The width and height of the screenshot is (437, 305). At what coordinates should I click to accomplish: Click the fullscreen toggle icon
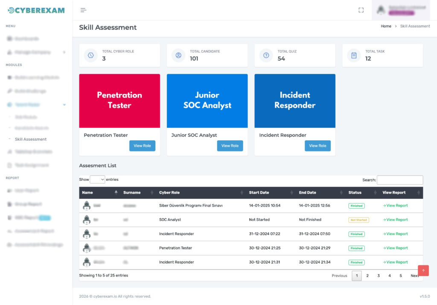[361, 10]
